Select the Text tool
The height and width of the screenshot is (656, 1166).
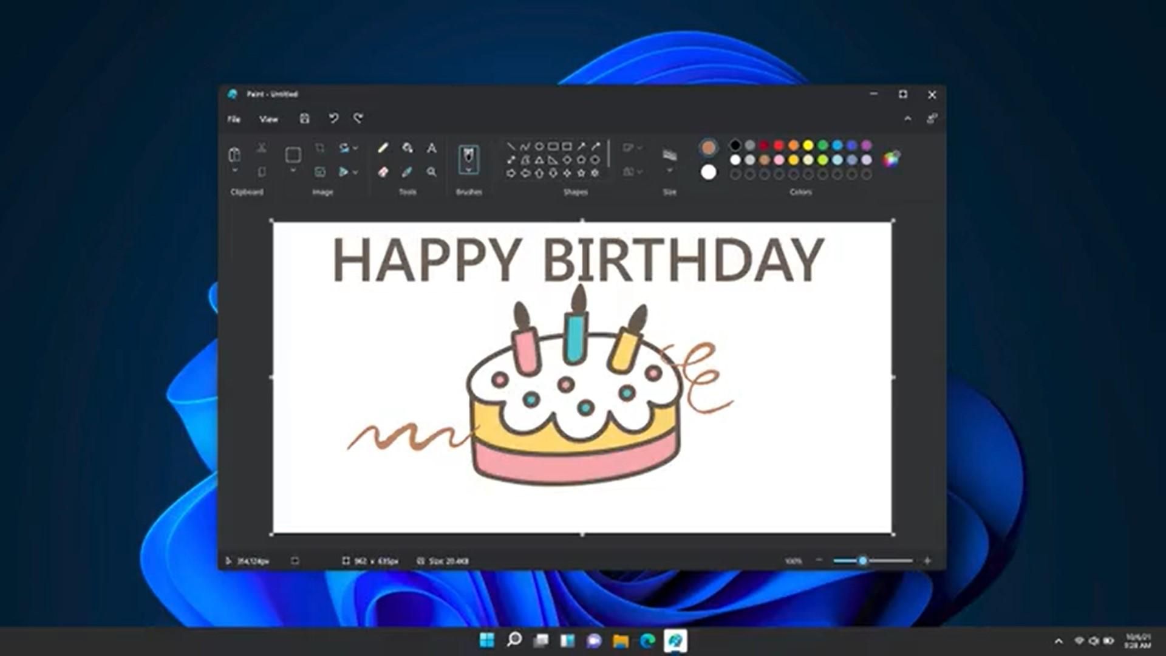pos(431,148)
